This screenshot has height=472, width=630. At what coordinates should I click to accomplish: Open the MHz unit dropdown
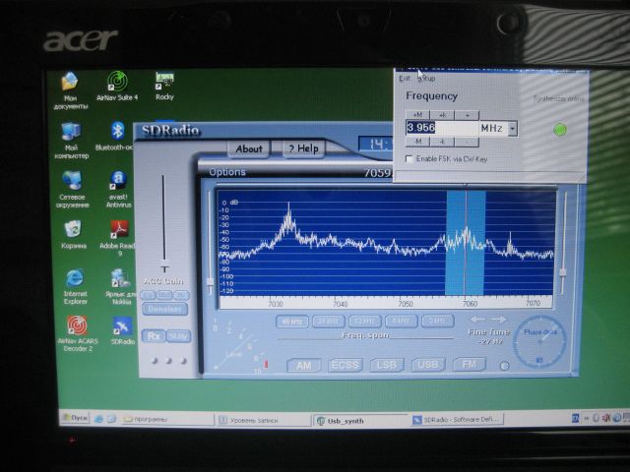point(512,129)
